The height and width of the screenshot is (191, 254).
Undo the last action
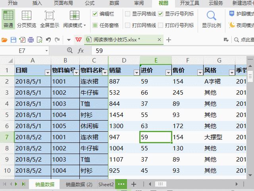(x=48, y=40)
